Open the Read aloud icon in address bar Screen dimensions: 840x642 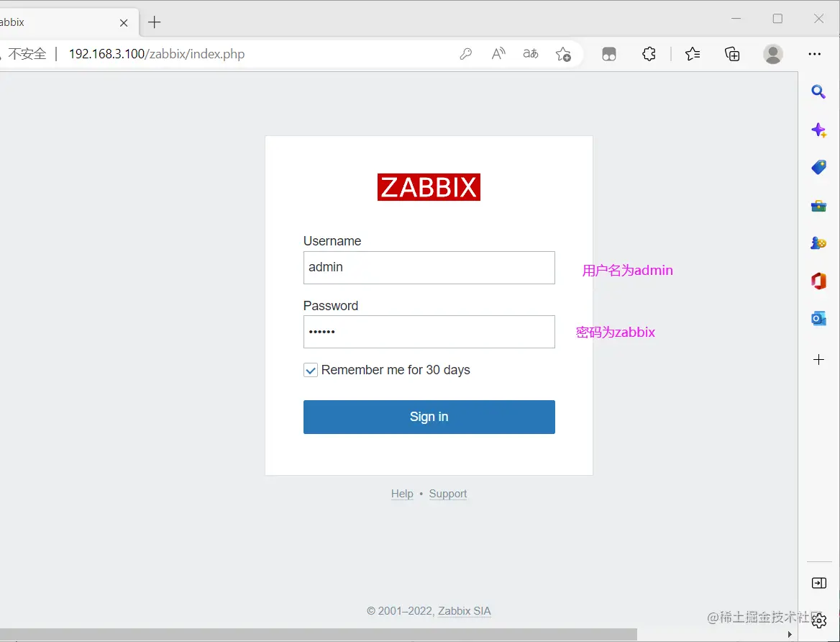pyautogui.click(x=498, y=54)
